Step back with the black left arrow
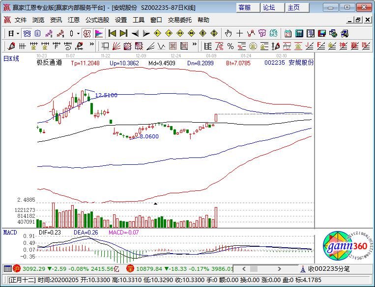 [135, 34]
